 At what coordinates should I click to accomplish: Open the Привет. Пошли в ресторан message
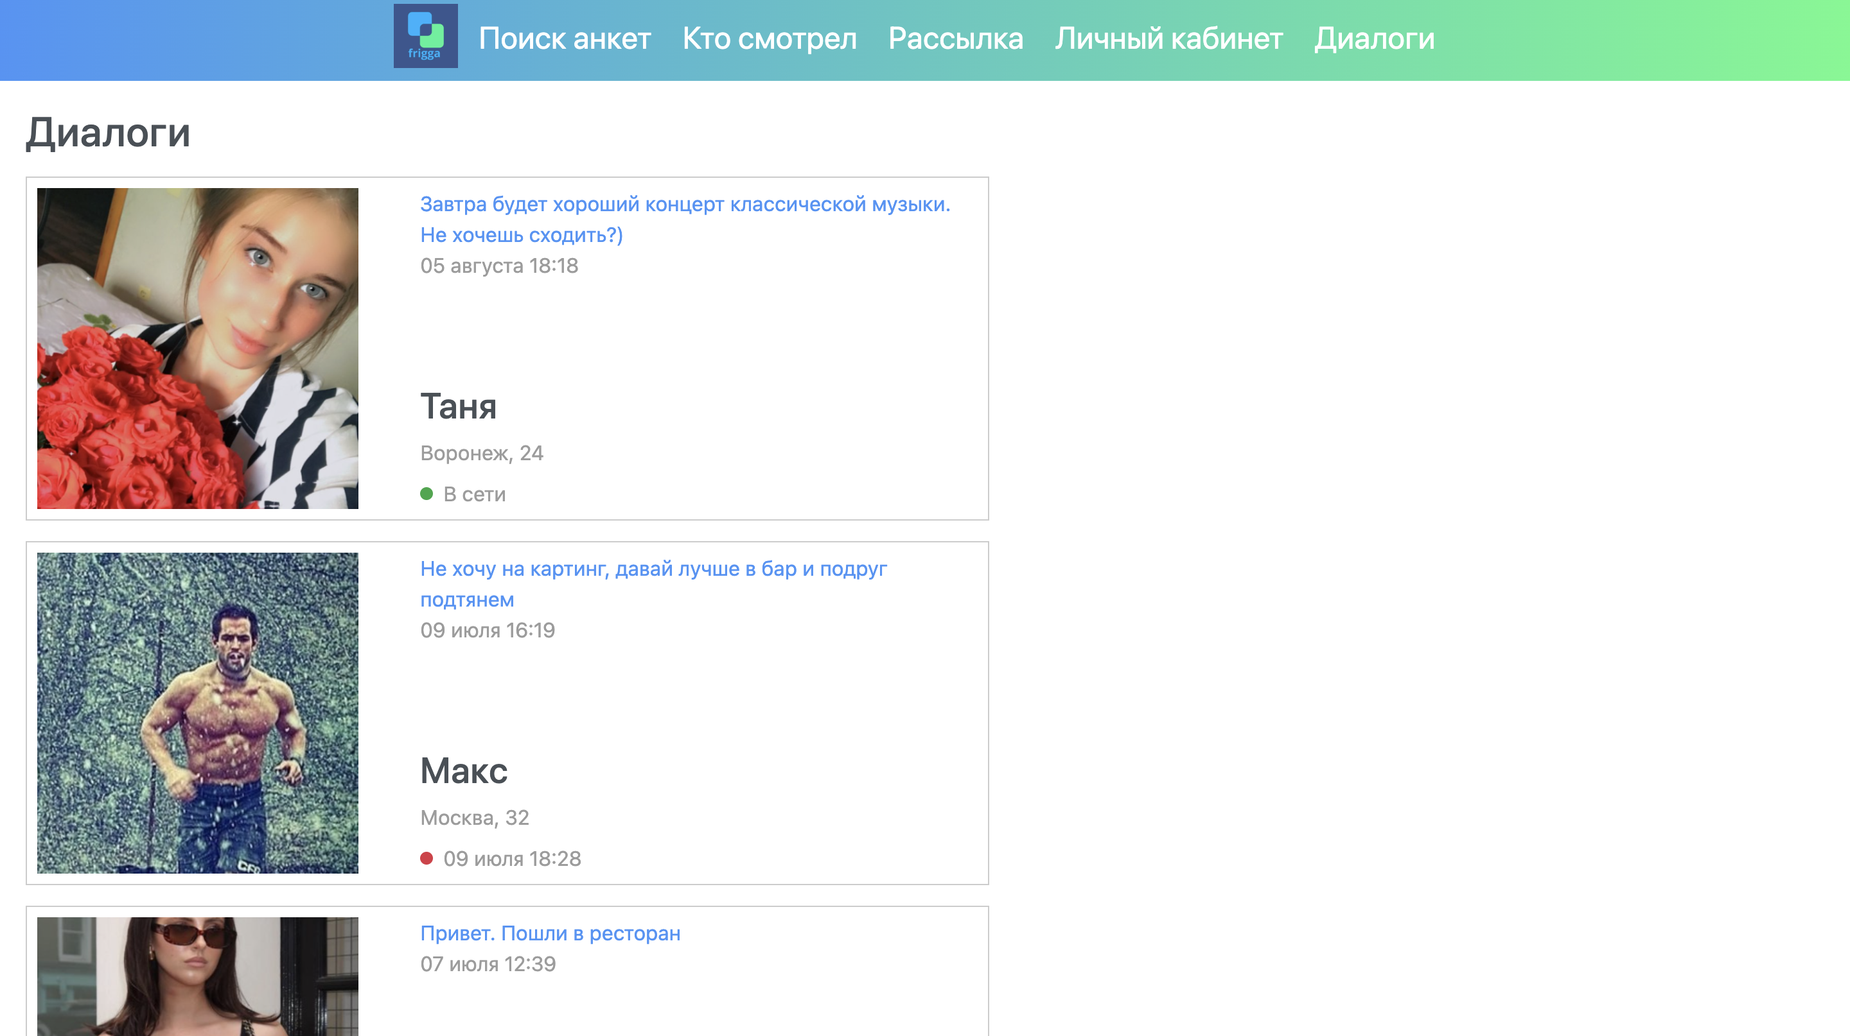click(550, 933)
